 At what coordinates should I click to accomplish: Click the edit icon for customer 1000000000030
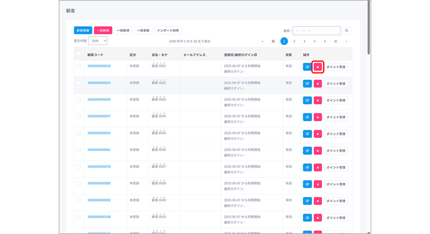coord(307,100)
